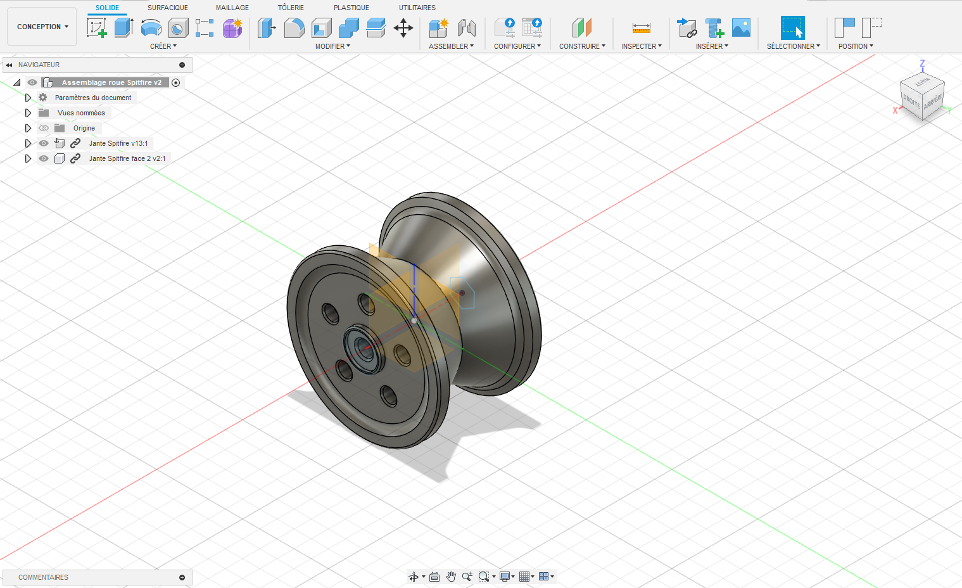
Task: Activate Assemblage roue Spitfire v2 radio button
Action: [x=176, y=82]
